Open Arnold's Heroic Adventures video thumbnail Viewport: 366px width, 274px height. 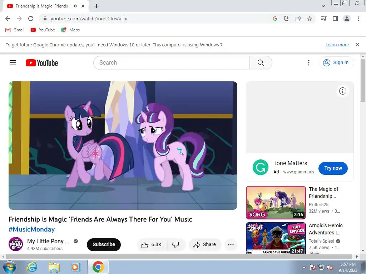[x=276, y=238]
